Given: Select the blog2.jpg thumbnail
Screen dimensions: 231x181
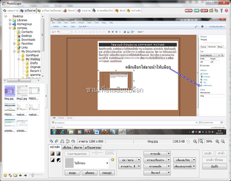Looking at the screenshot, I should [22, 93].
